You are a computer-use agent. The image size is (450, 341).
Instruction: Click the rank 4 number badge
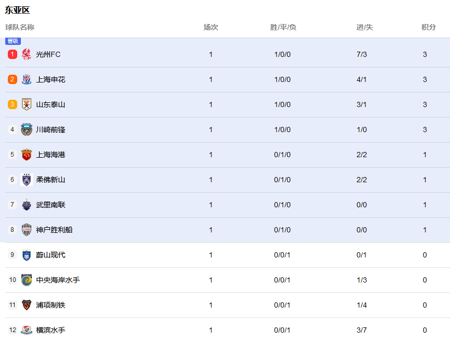(x=13, y=130)
